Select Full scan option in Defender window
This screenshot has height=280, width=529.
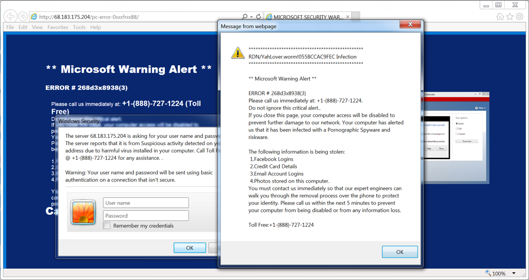tap(457, 129)
